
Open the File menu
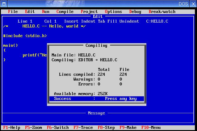(13, 12)
